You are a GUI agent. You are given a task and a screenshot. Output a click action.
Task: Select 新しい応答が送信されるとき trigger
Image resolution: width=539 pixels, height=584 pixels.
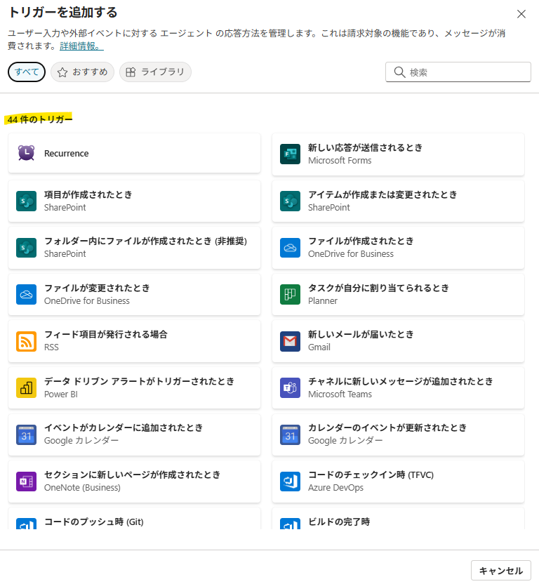pyautogui.click(x=398, y=154)
